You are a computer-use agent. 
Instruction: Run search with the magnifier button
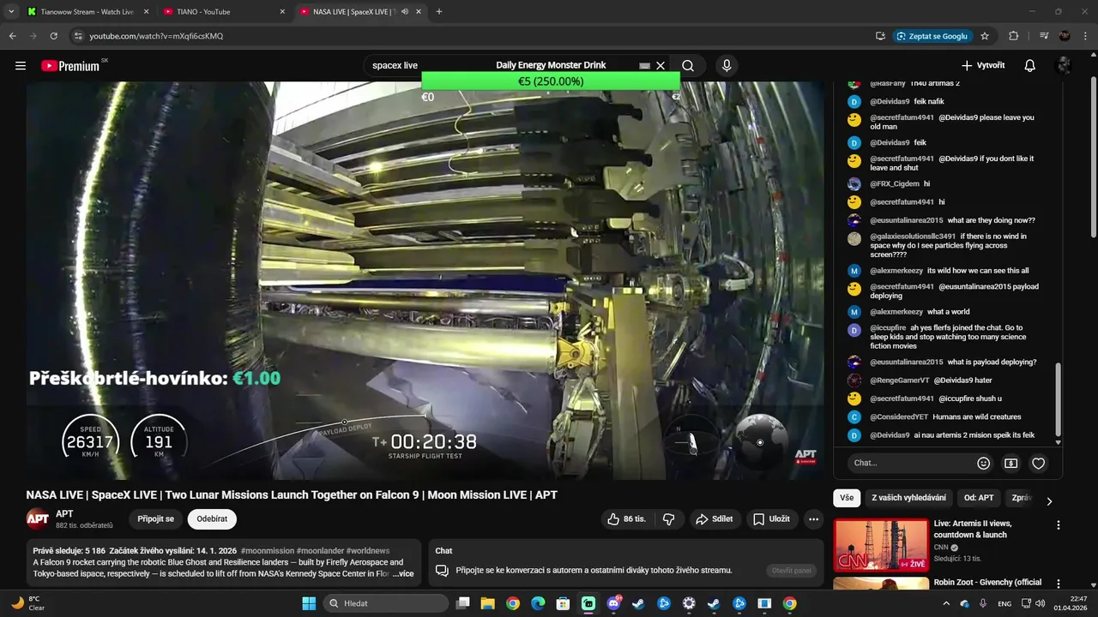(688, 66)
